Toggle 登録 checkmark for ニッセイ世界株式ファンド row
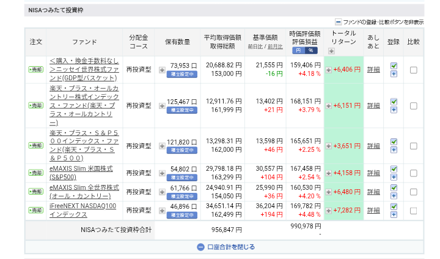Image resolution: width=440 pixels, height=259 pixels. pos(394,66)
